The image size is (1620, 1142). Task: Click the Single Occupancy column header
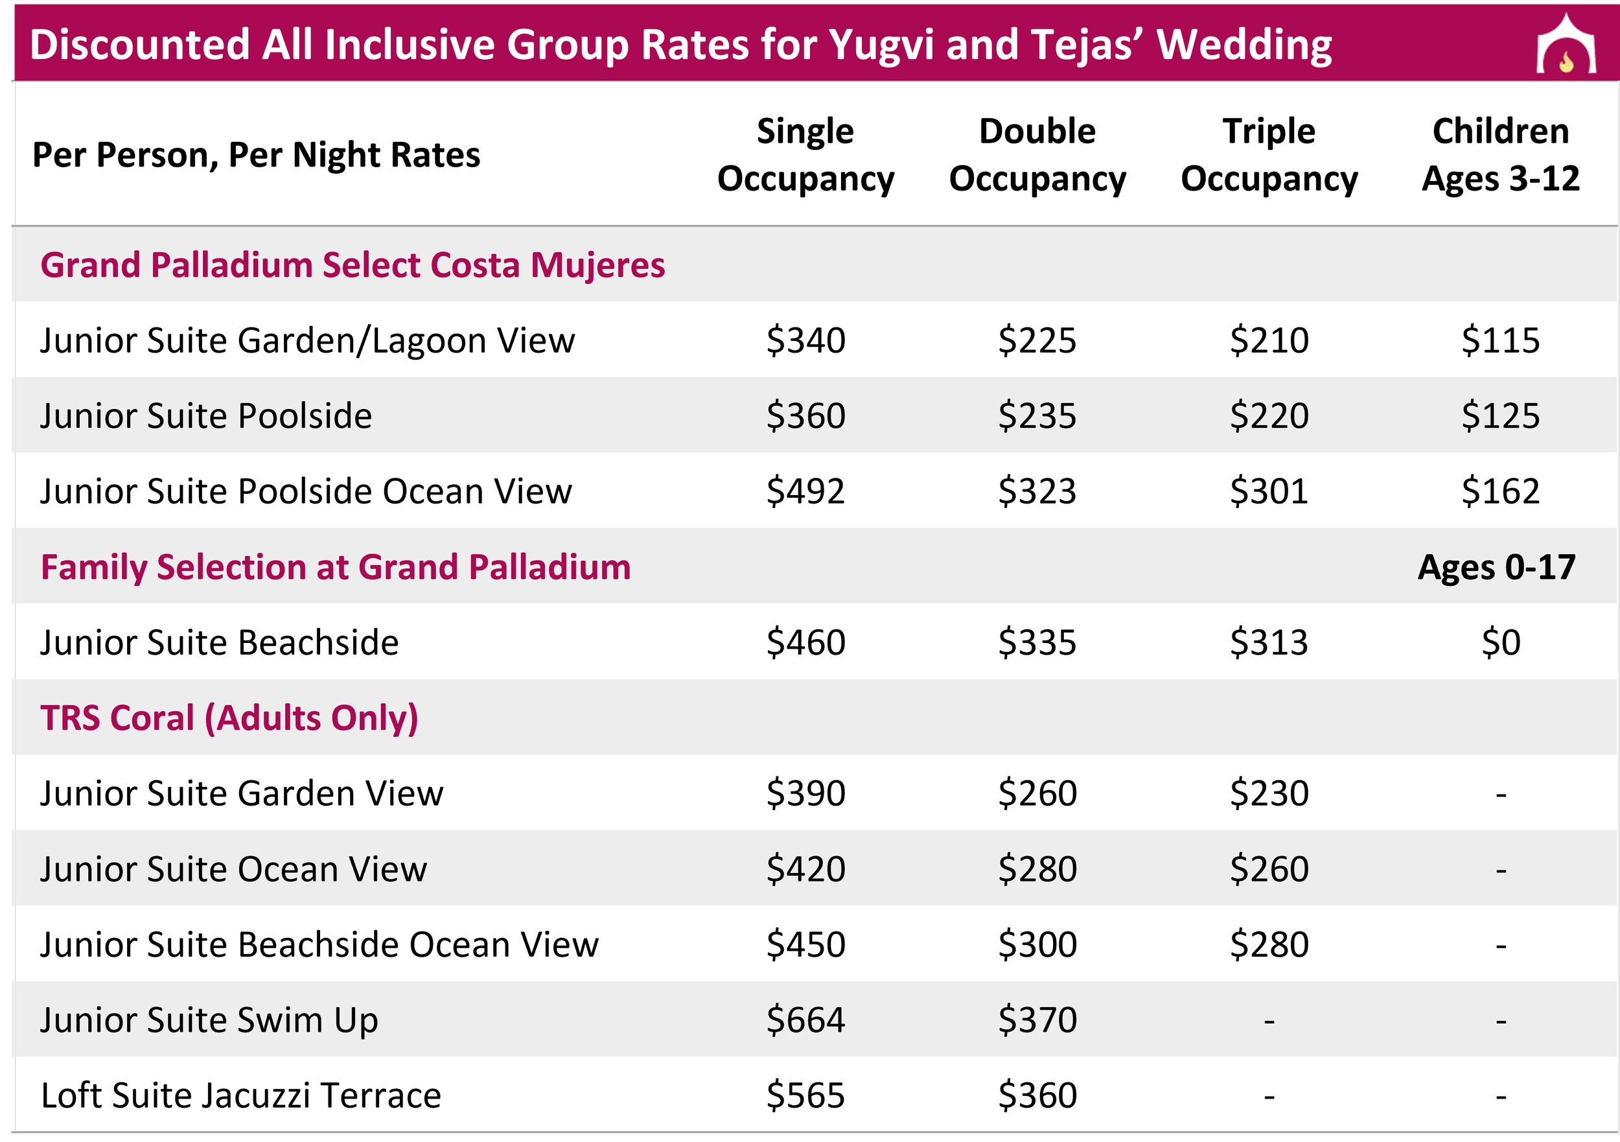[x=805, y=156]
